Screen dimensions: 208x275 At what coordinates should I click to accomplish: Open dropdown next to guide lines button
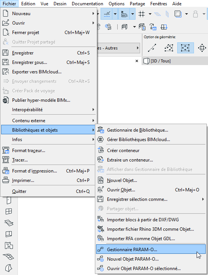coord(115,14)
